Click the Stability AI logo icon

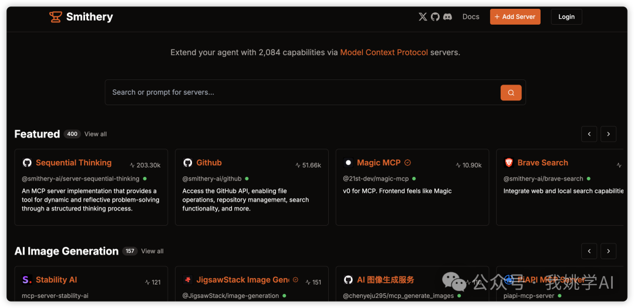pyautogui.click(x=27, y=280)
